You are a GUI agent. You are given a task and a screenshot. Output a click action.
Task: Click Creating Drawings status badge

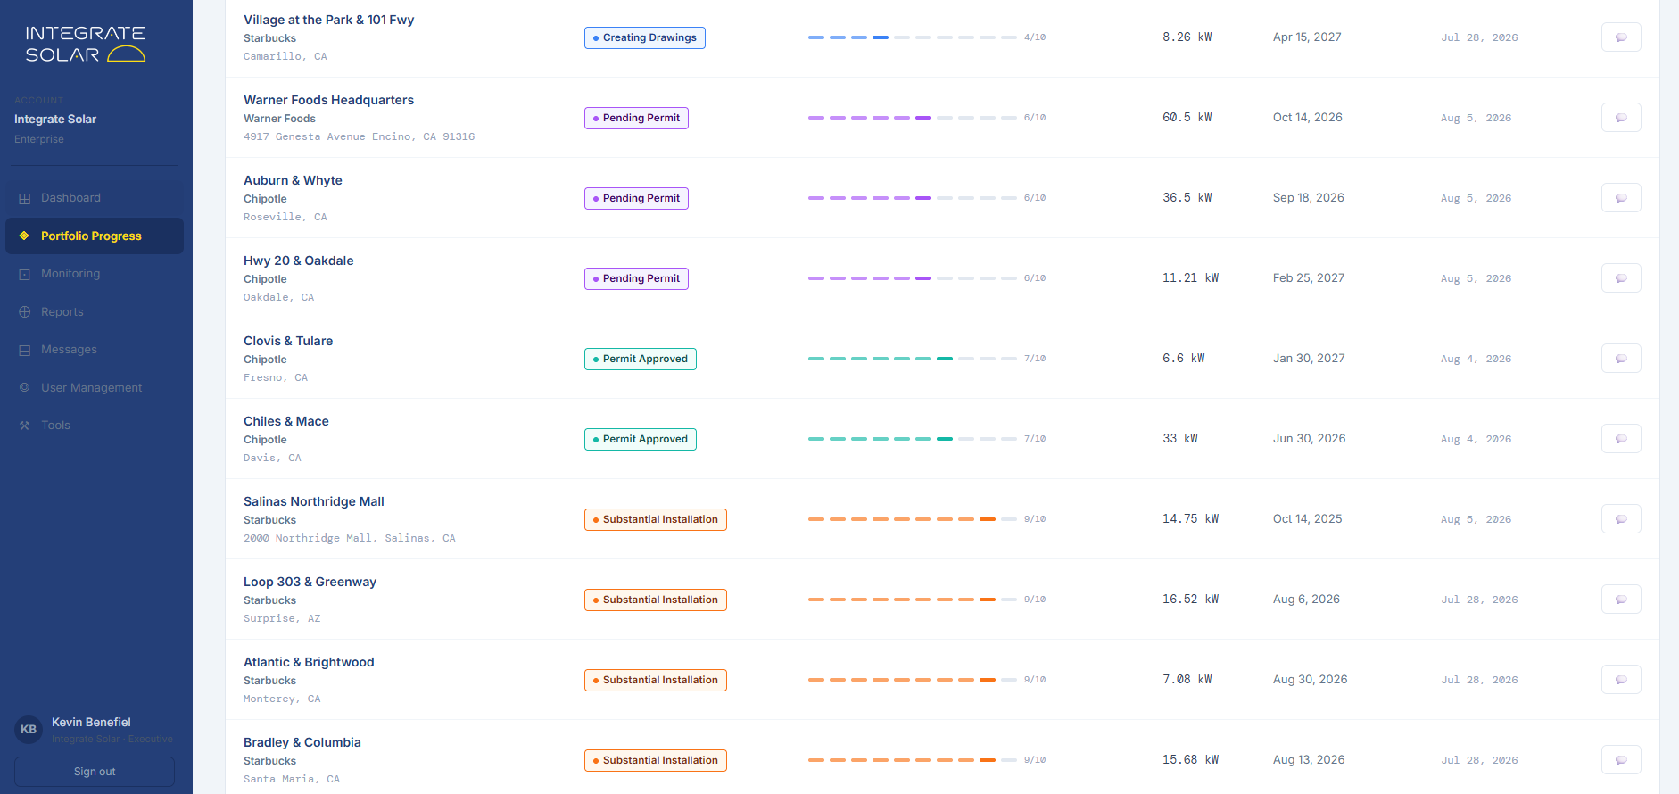tap(645, 37)
